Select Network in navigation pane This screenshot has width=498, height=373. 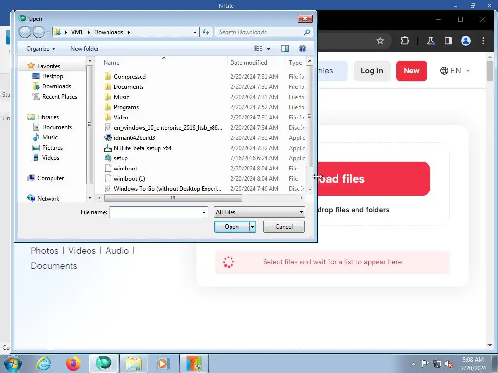pyautogui.click(x=48, y=199)
